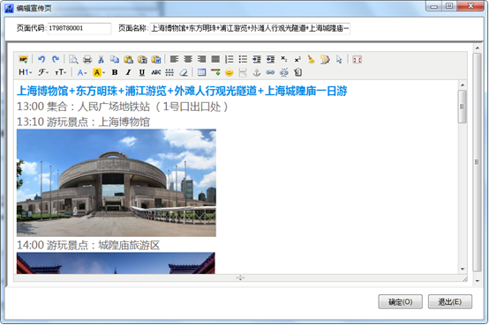This screenshot has height=325, width=490.
Task: Insert a table using the table icon
Action: tap(202, 72)
